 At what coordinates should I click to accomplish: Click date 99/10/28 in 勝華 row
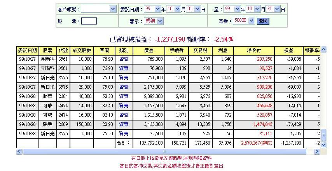point(27,96)
